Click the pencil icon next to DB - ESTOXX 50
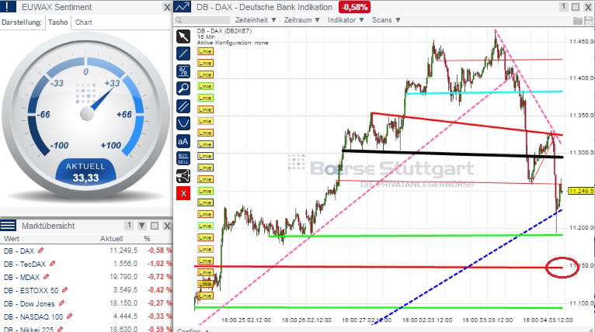The width and height of the screenshot is (595, 332). tap(64, 290)
